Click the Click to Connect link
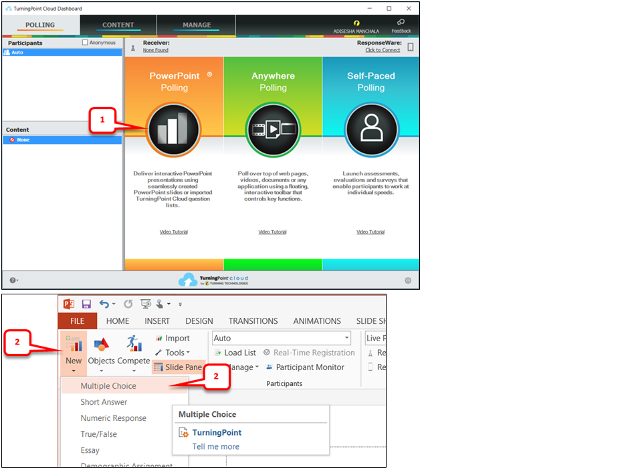642x469 pixels. pos(383,50)
